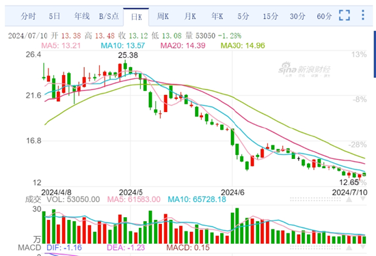Move the volume panel up with up-triangle

click(349, 199)
